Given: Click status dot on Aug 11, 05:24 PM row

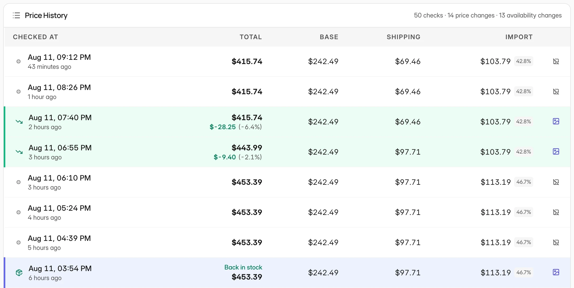Looking at the screenshot, I should 19,212.
